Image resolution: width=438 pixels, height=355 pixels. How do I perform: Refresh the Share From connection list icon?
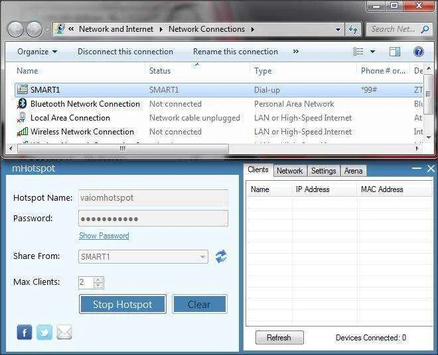point(221,256)
